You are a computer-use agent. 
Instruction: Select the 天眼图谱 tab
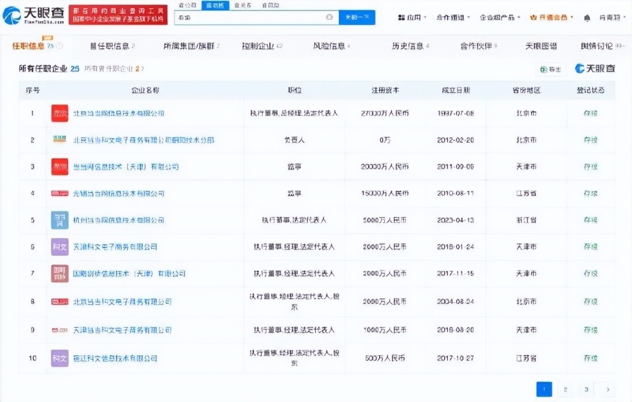point(541,46)
